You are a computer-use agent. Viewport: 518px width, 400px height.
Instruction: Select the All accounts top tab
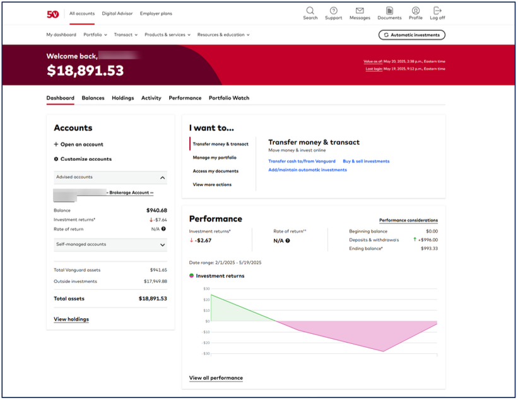coord(82,13)
